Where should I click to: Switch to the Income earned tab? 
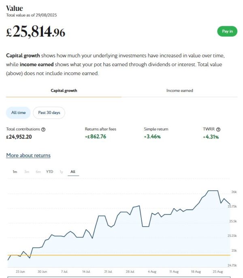(x=179, y=91)
